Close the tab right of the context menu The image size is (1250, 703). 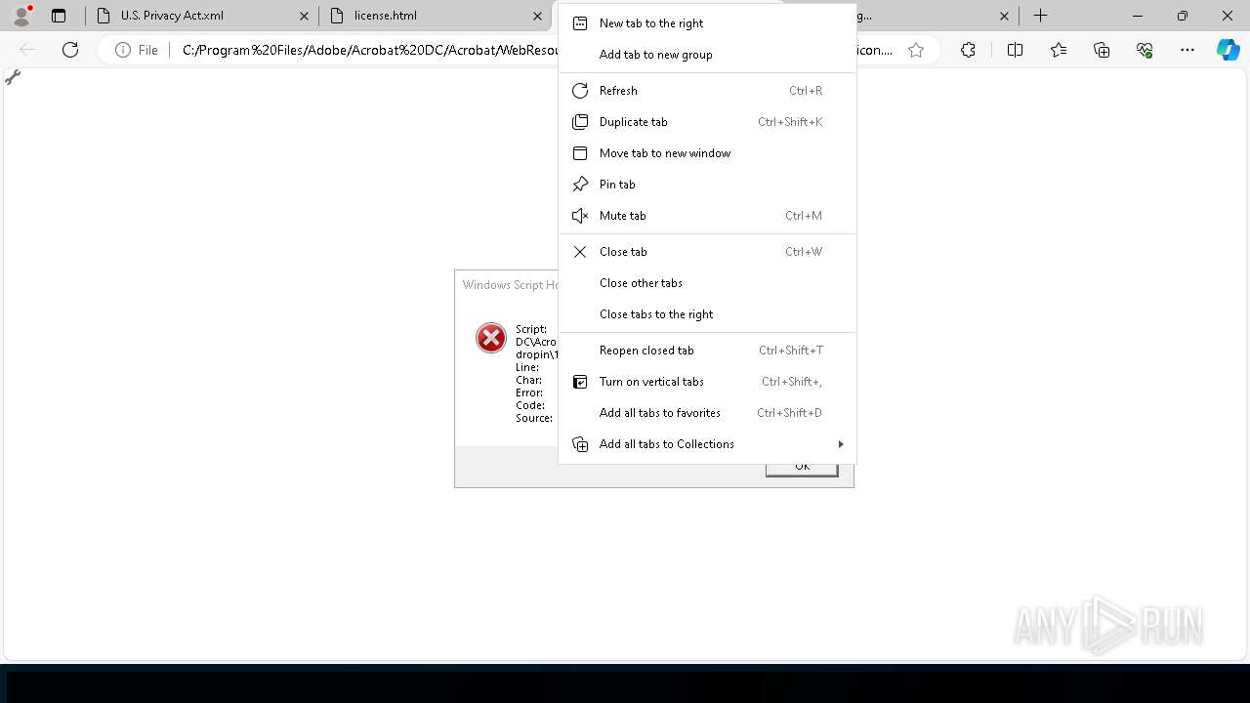tap(1005, 16)
